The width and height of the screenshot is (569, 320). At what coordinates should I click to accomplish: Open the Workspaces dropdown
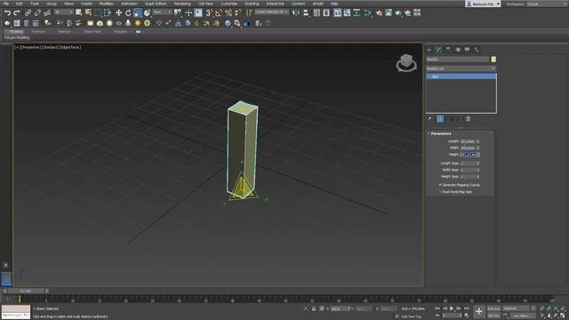[x=547, y=4]
